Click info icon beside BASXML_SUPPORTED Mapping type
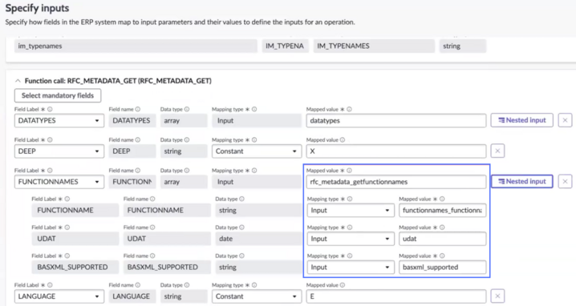The width and height of the screenshot is (576, 306). [350, 256]
